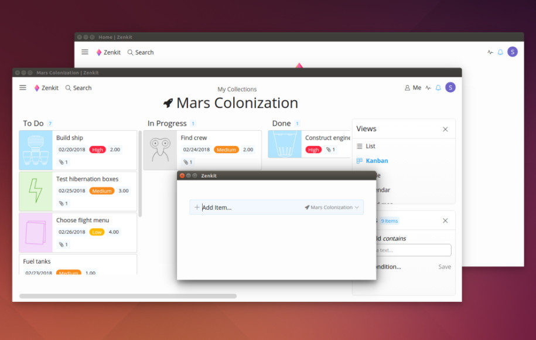Click the High label on Construct engine

point(313,150)
